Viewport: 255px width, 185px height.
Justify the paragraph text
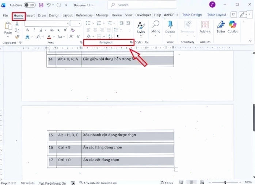point(109,30)
